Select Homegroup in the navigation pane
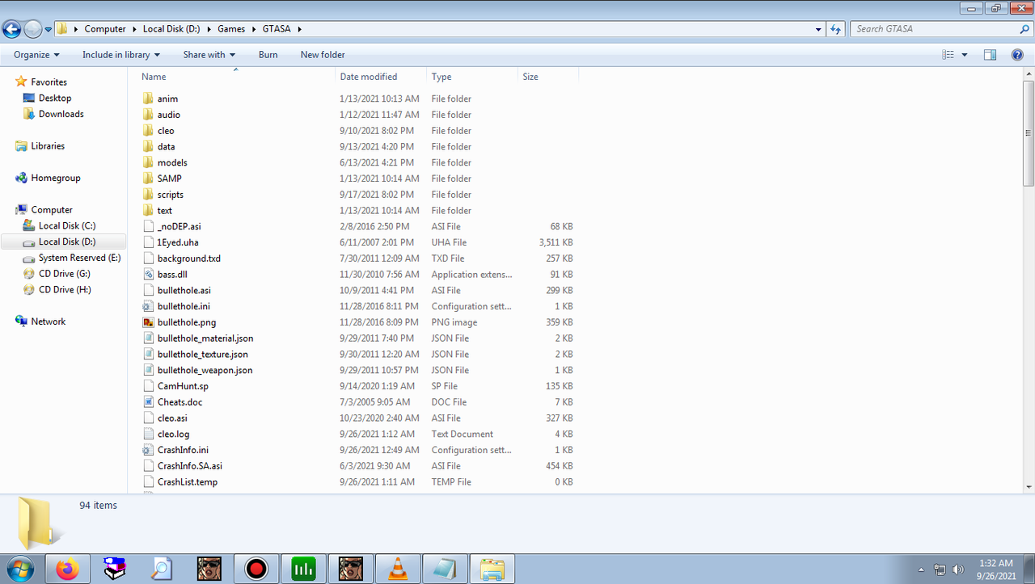The image size is (1035, 584). tap(56, 179)
